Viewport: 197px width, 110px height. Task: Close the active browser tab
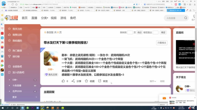tap(183, 10)
